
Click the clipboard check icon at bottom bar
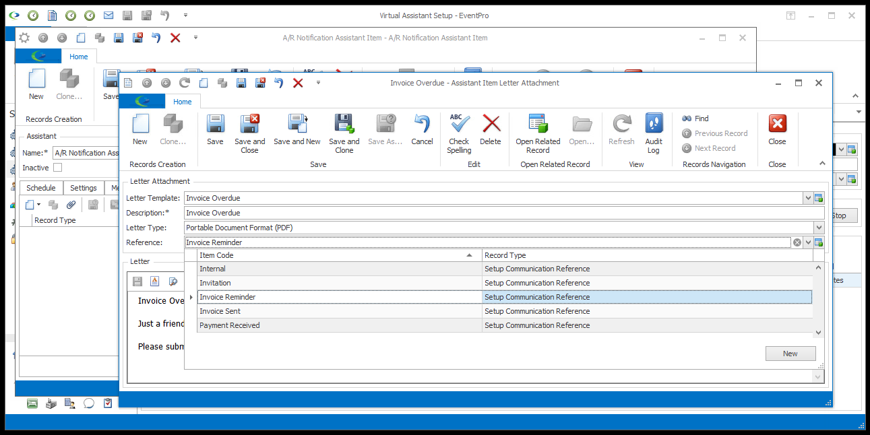[x=108, y=403]
